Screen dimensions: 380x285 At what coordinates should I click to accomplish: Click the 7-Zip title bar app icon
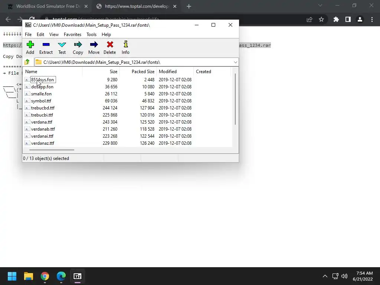[x=28, y=25]
